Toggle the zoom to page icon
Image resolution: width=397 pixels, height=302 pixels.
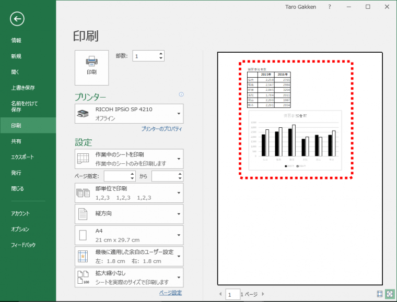[x=390, y=294]
